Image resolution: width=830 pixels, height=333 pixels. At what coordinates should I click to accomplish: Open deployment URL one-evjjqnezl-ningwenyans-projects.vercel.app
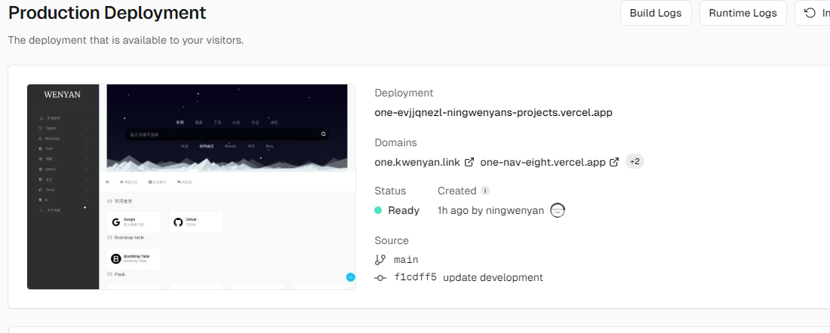[x=493, y=112]
